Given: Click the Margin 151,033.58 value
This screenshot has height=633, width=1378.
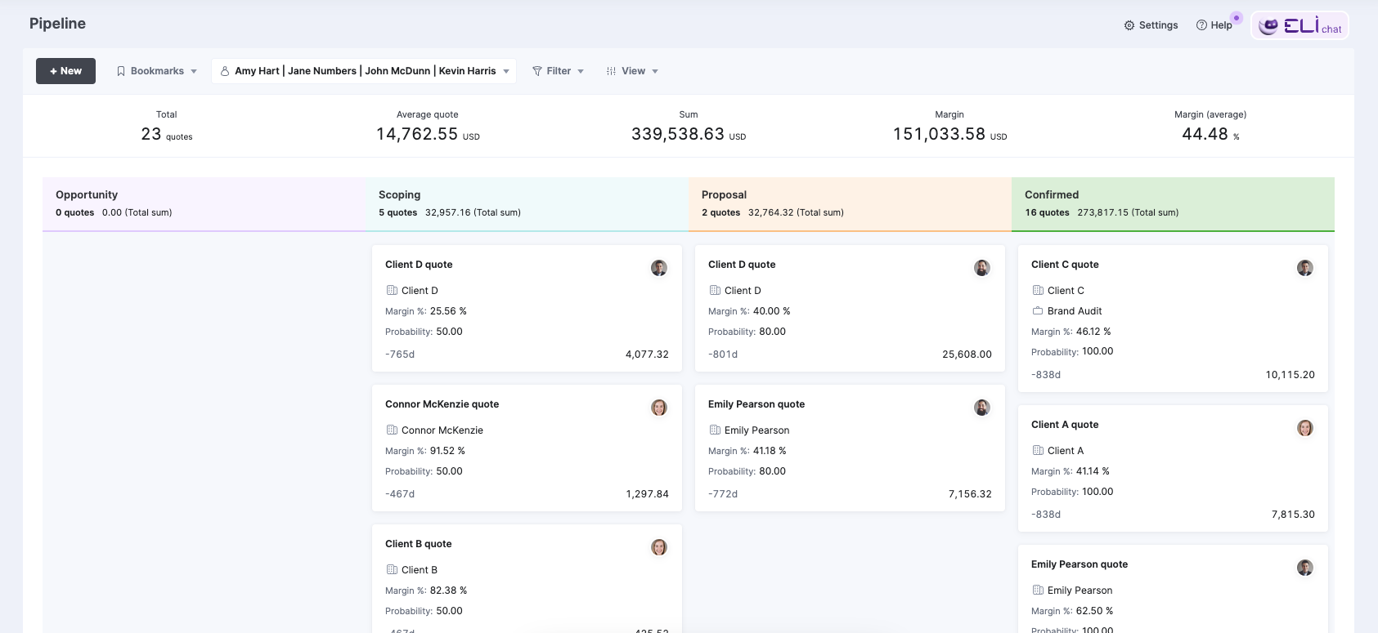Looking at the screenshot, I should coord(939,134).
